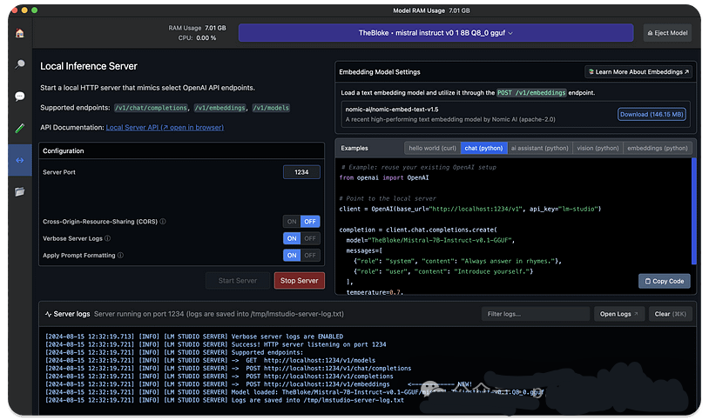Click the CORS info icon
The width and height of the screenshot is (709, 420).
click(x=163, y=221)
